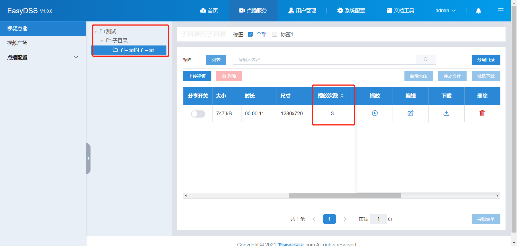Viewport: 517px width, 246px height.
Task: Click the 批量下载 button
Action: pos(486,76)
